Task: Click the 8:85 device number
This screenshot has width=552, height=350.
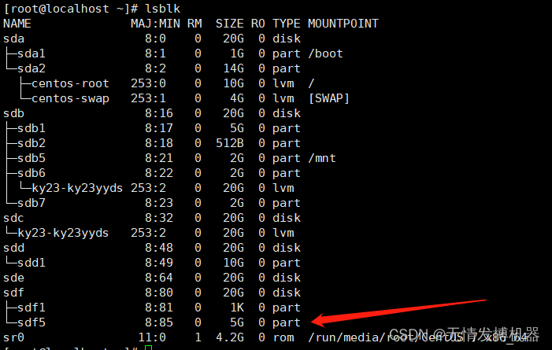Action: coord(159,322)
